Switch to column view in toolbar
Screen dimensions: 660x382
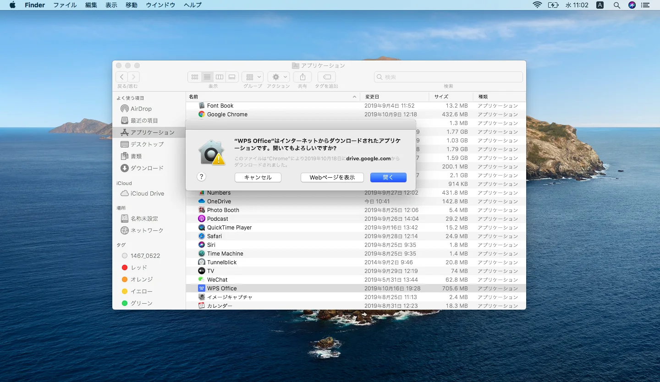tap(220, 77)
